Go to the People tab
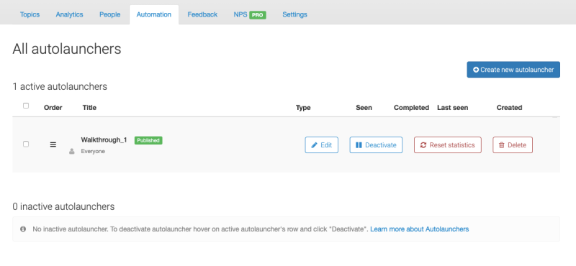The height and width of the screenshot is (266, 576). click(110, 14)
